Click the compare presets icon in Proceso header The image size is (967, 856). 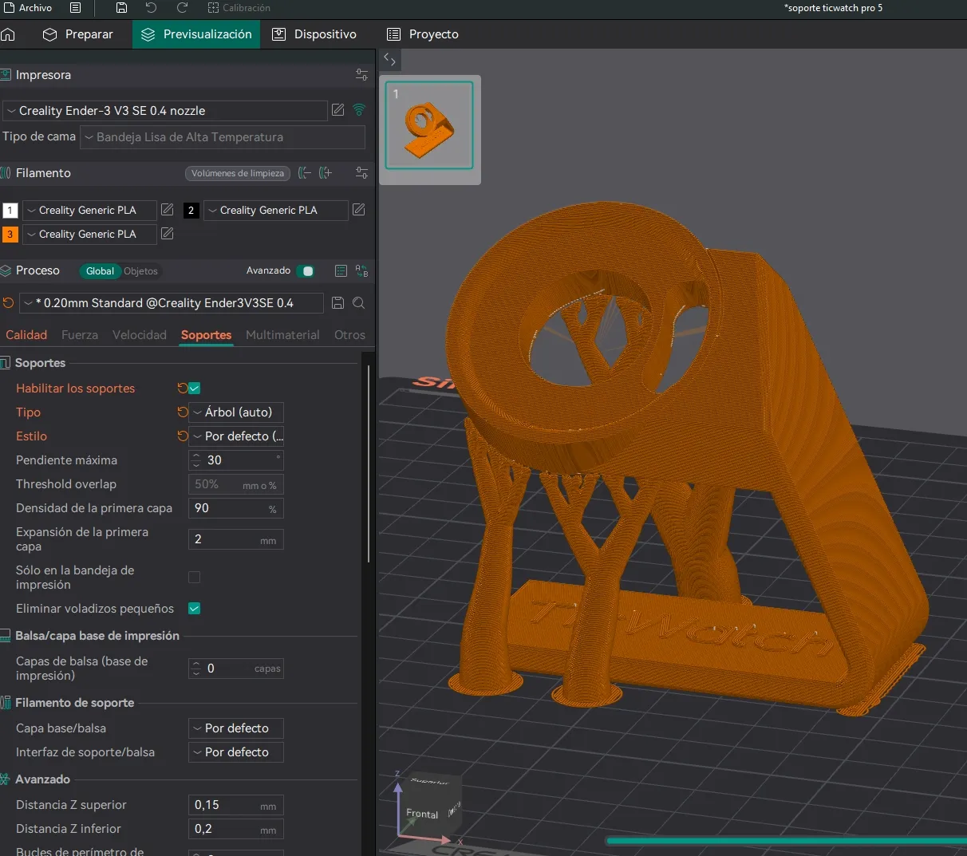click(x=361, y=271)
